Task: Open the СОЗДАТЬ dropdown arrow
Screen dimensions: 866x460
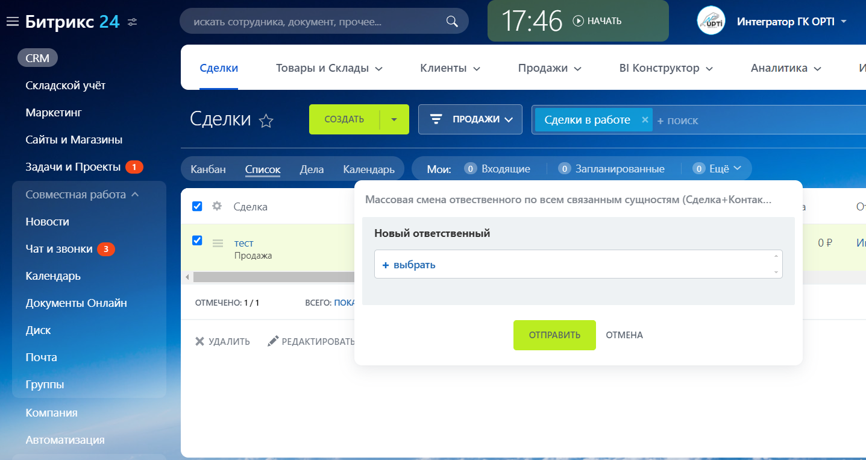Action: [x=394, y=119]
